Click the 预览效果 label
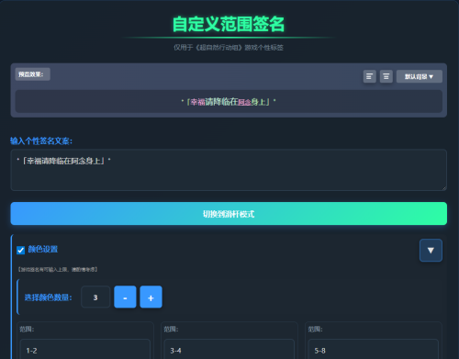This screenshot has width=459, height=359. 32,74
